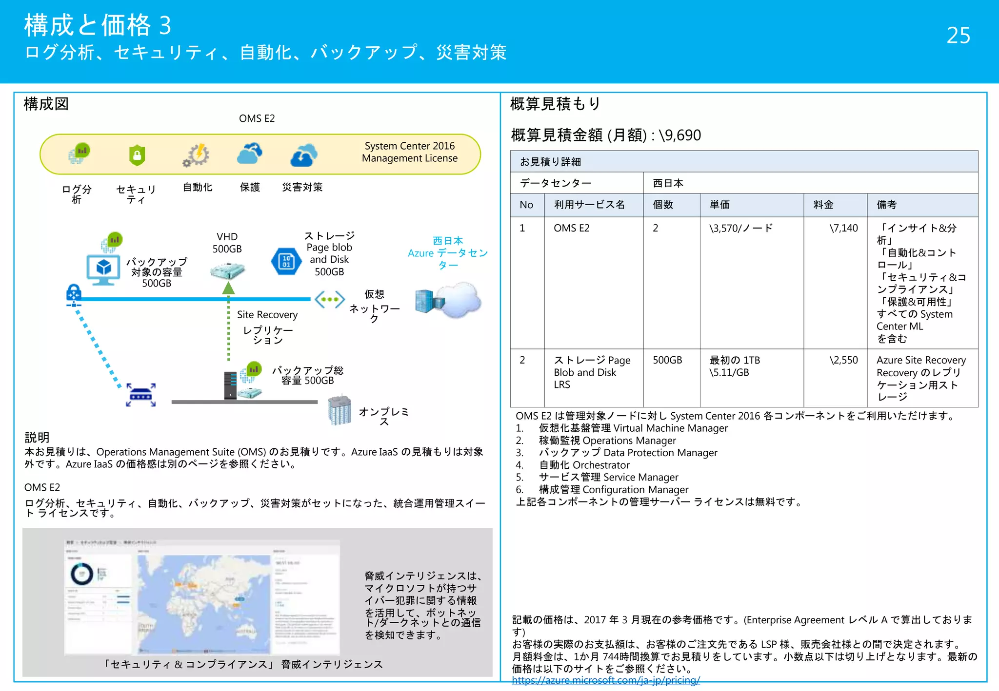Click the '単価' column header
This screenshot has height=691, width=999.
[752, 205]
